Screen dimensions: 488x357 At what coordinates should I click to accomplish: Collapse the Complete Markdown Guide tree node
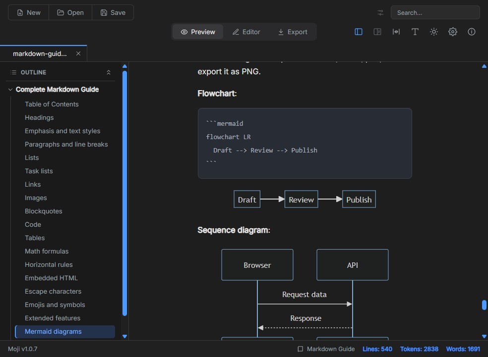point(10,90)
